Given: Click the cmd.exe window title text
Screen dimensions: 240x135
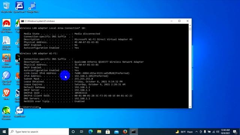Looking at the screenshot, I should point(40,21).
